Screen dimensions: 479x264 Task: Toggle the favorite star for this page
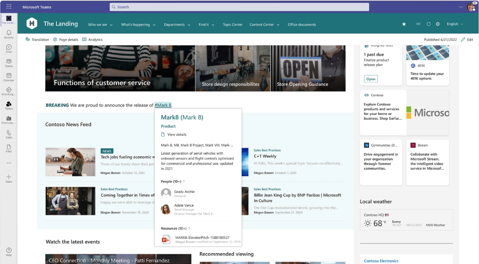click(x=404, y=24)
